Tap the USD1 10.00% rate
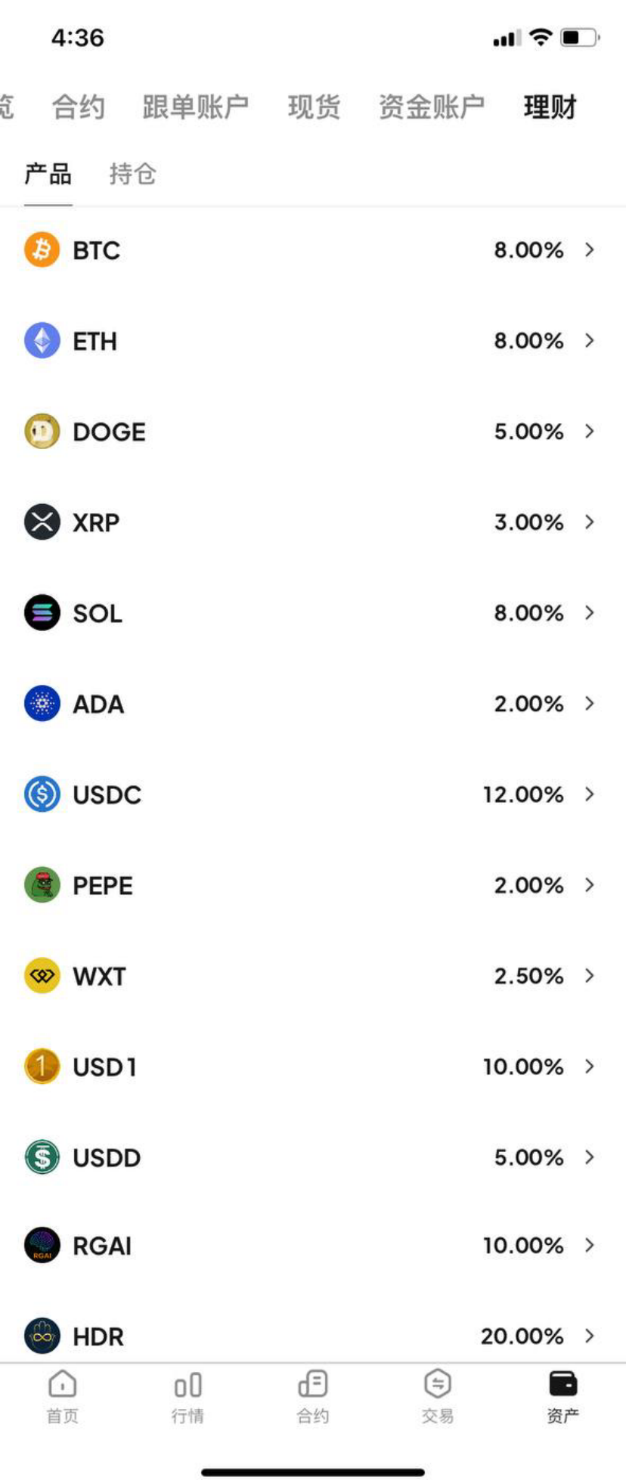The image size is (626, 1480). click(523, 1067)
